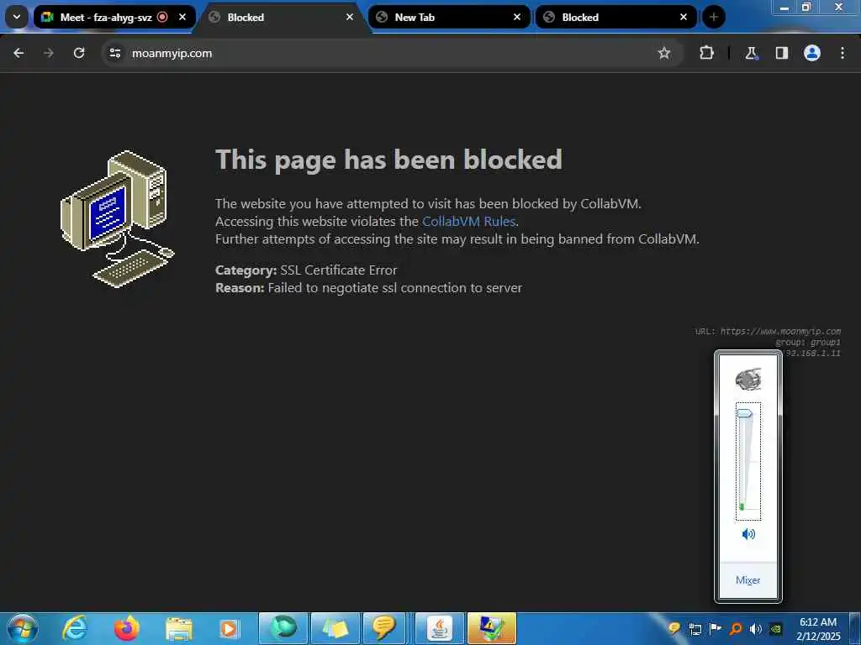861x645 pixels.
Task: Close the last Blocked tab
Action: point(684,17)
